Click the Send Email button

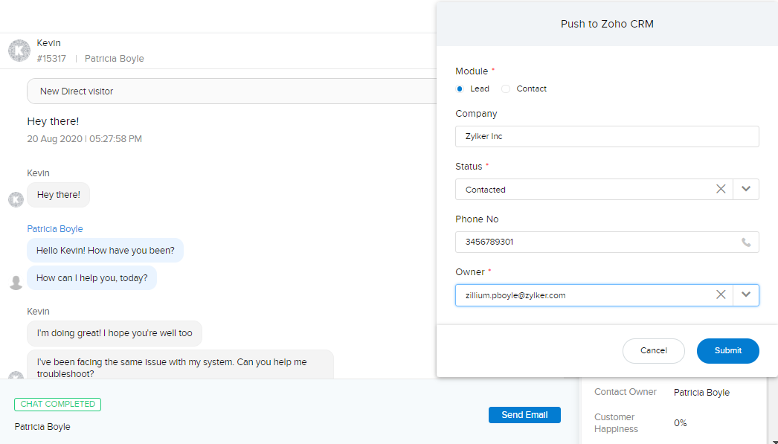[524, 415]
